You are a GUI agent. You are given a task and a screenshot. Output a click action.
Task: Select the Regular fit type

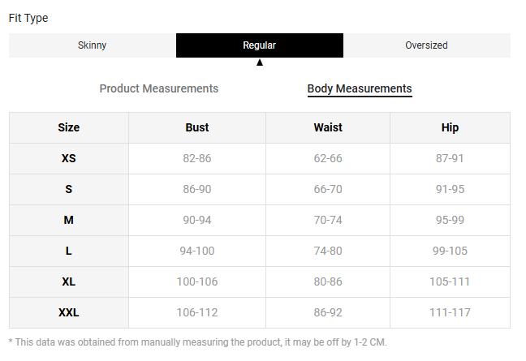(x=259, y=45)
